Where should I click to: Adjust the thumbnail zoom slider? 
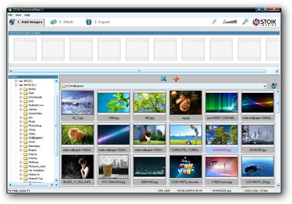[229, 22]
